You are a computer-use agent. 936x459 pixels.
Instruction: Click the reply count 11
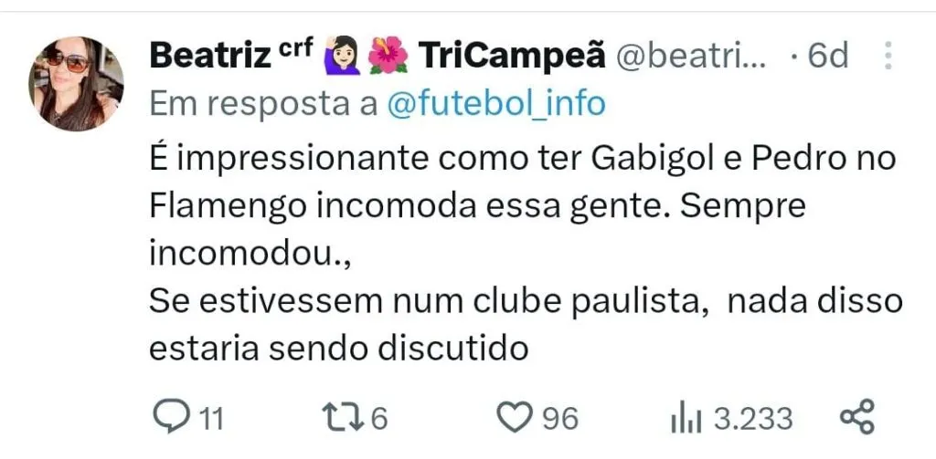pyautogui.click(x=211, y=419)
